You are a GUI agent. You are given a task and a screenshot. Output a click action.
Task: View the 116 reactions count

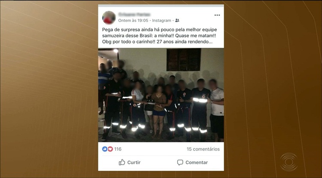point(118,149)
